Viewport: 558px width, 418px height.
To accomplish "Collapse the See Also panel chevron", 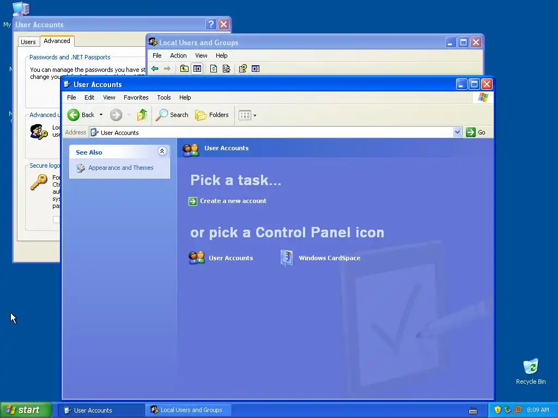I will click(x=162, y=151).
